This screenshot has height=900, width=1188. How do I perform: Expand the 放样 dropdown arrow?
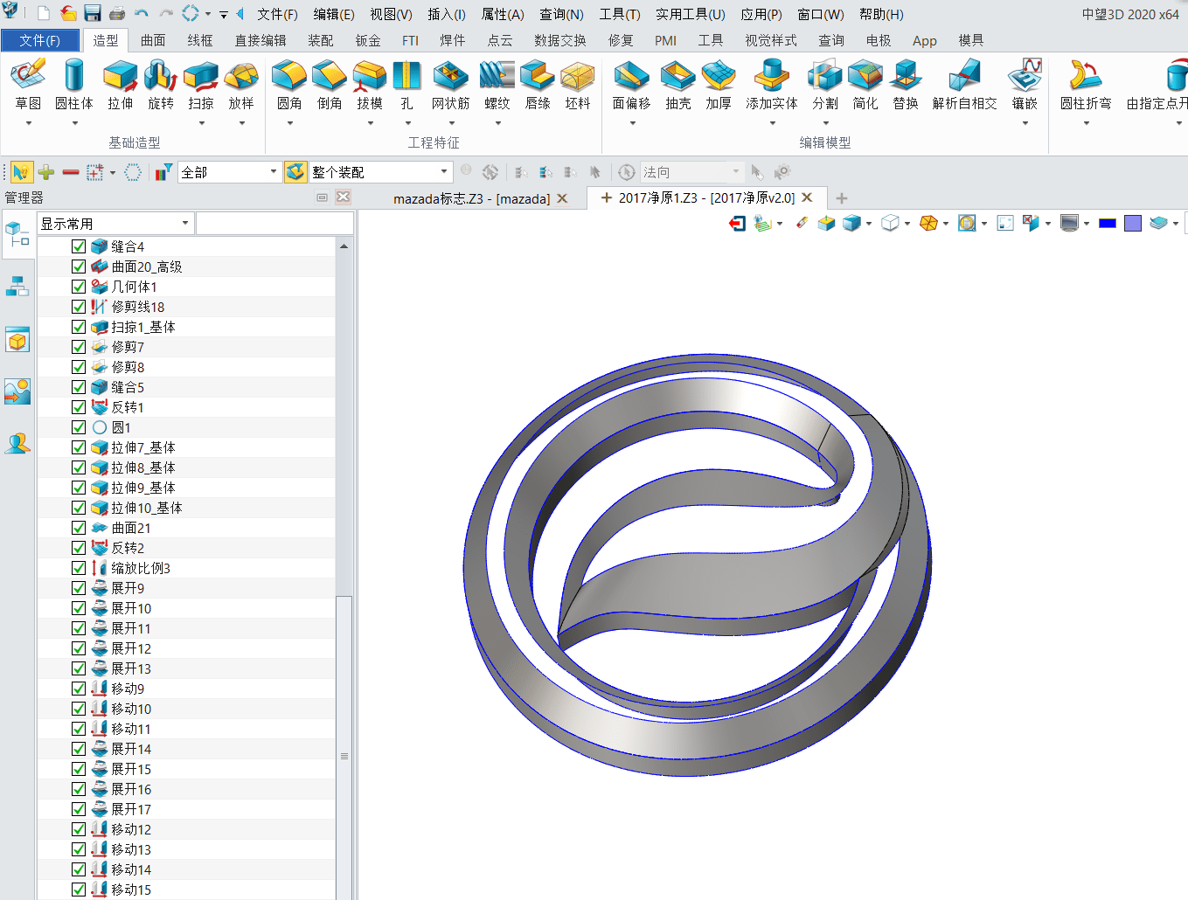(x=241, y=123)
